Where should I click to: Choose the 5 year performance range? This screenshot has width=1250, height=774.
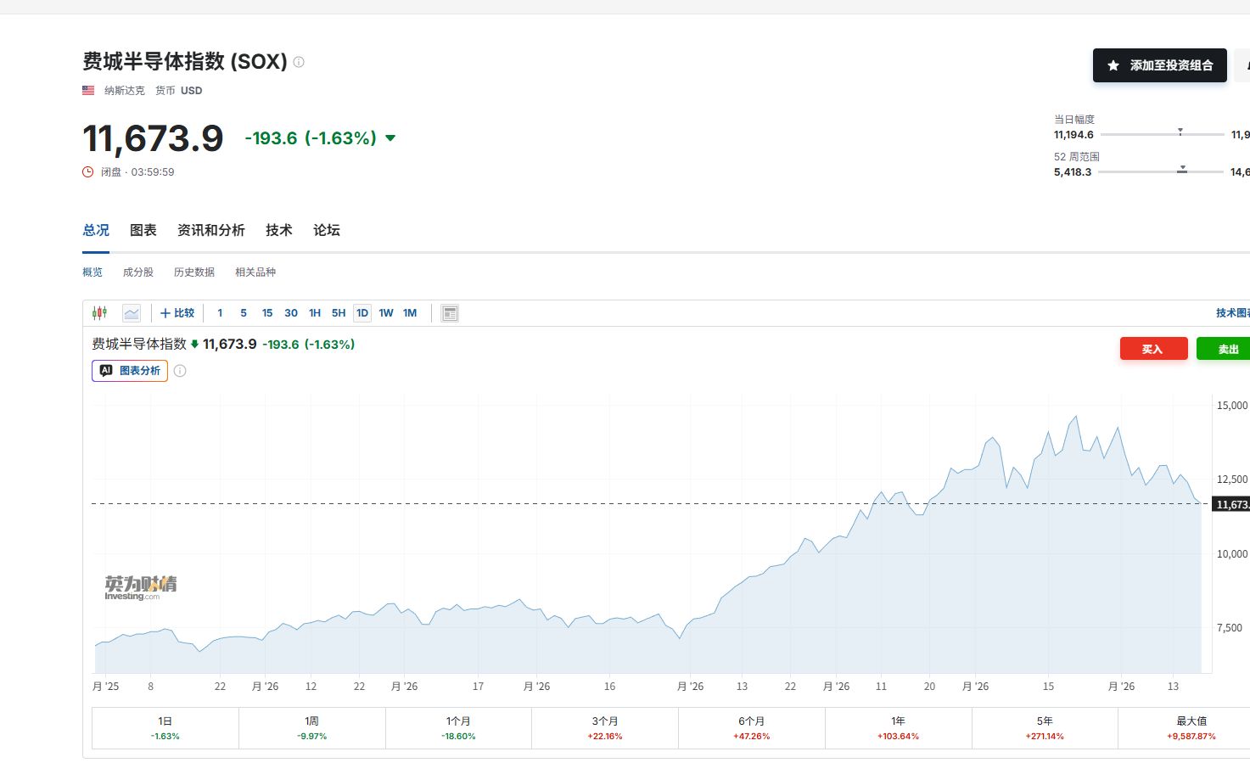1045,728
